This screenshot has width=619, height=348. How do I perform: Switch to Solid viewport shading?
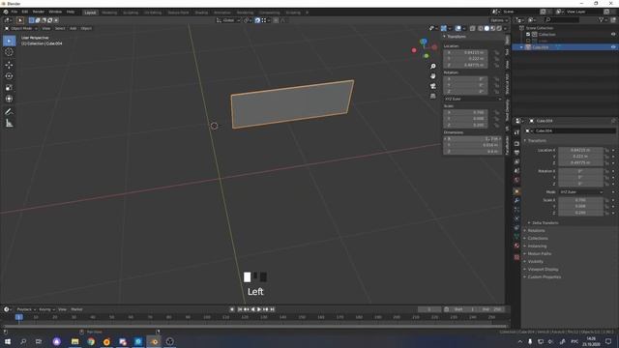point(486,28)
